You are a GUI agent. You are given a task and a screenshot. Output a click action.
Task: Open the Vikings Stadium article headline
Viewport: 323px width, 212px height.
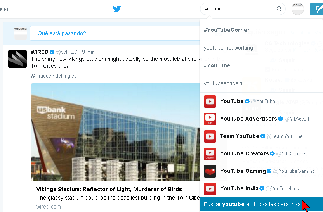point(109,189)
